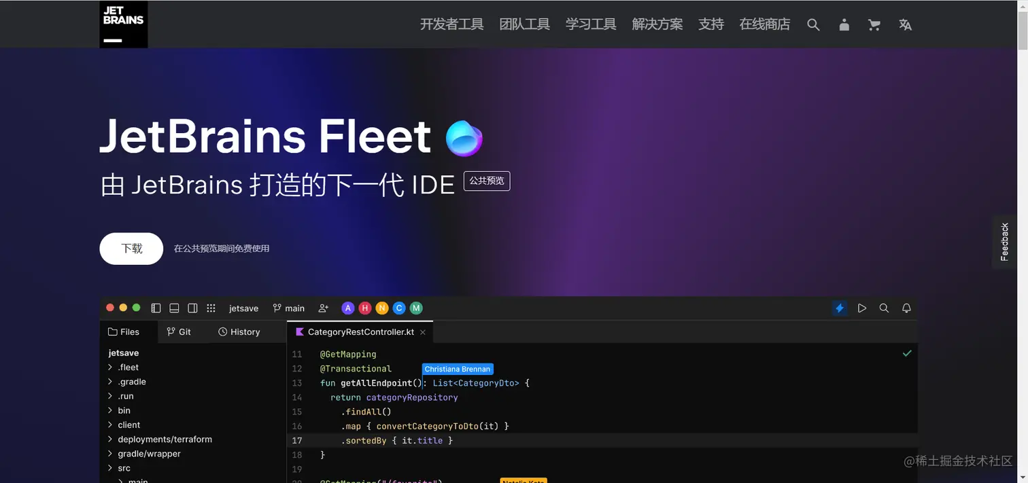This screenshot has width=1028, height=483.
Task: Close the CategoryRestController.kt tab
Action: 423,332
